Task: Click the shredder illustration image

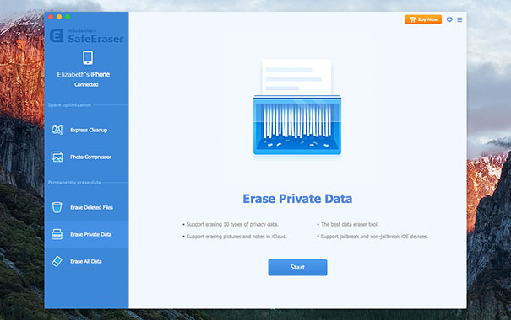Action: click(x=297, y=108)
